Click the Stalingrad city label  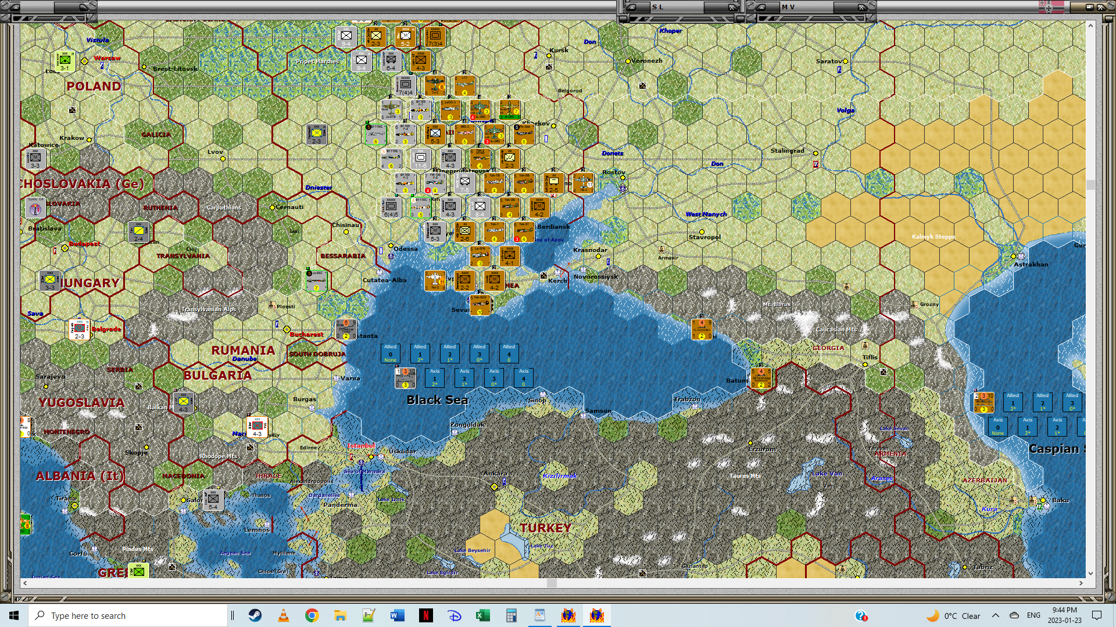pos(788,150)
